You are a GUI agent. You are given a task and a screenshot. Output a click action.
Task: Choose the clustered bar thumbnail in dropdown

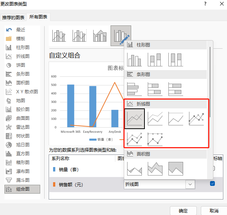tap(135, 89)
